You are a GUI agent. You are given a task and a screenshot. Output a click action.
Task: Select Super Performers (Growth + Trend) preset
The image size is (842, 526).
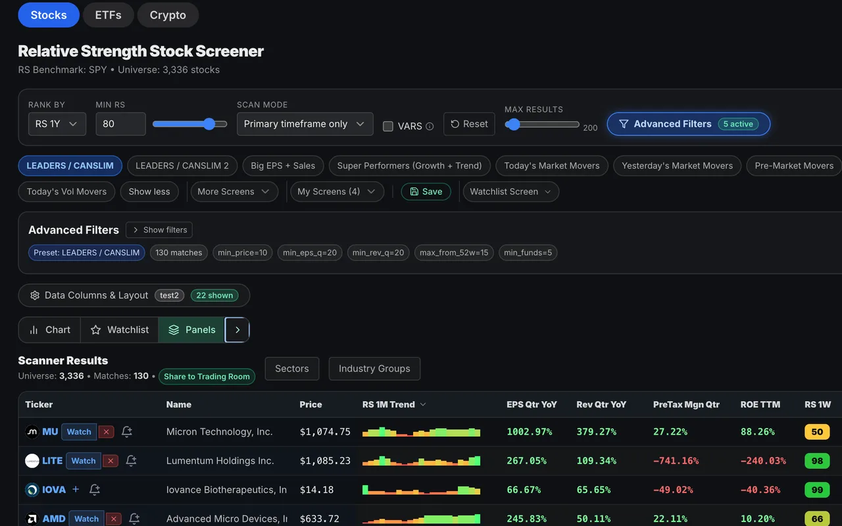(x=410, y=166)
